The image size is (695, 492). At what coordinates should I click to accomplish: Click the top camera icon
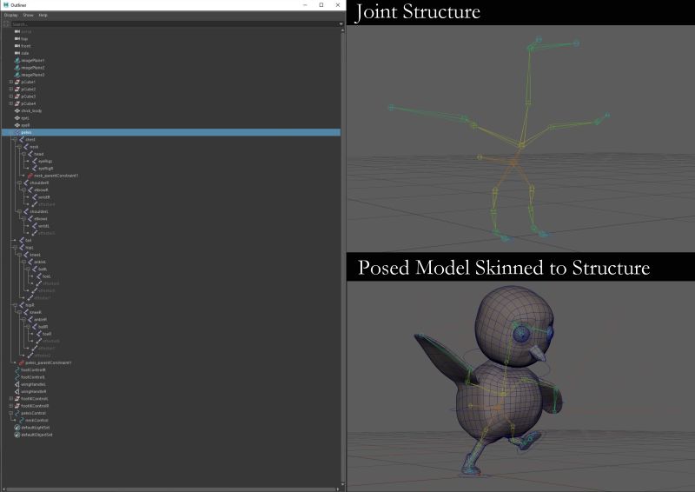point(17,38)
